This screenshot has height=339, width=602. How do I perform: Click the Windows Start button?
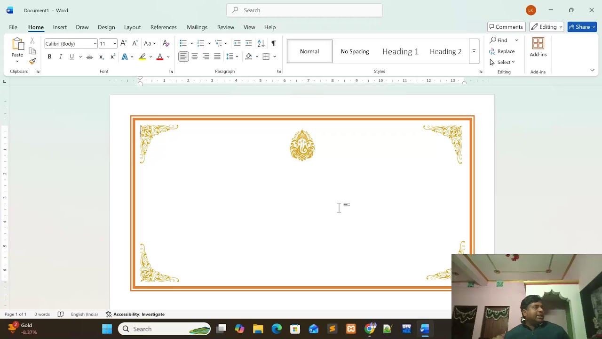coord(107,329)
